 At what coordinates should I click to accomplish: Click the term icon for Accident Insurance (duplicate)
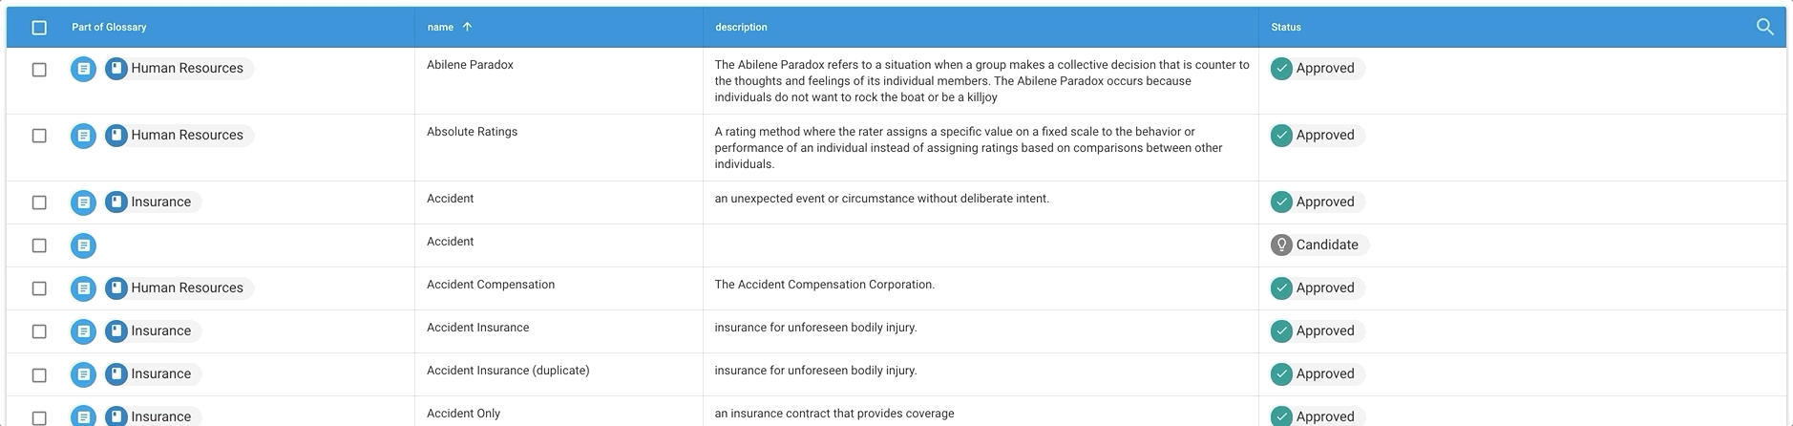[x=84, y=374]
